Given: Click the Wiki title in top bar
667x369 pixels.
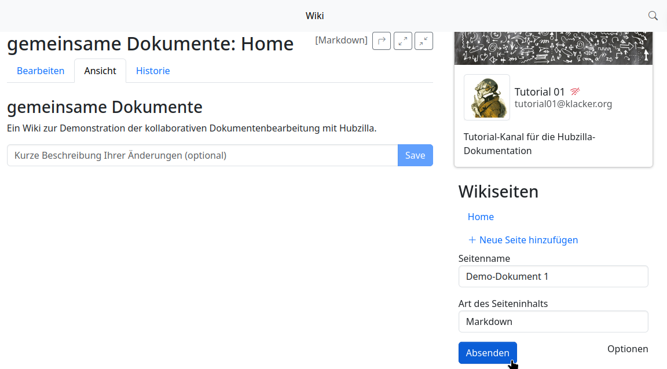Looking at the screenshot, I should 315,16.
